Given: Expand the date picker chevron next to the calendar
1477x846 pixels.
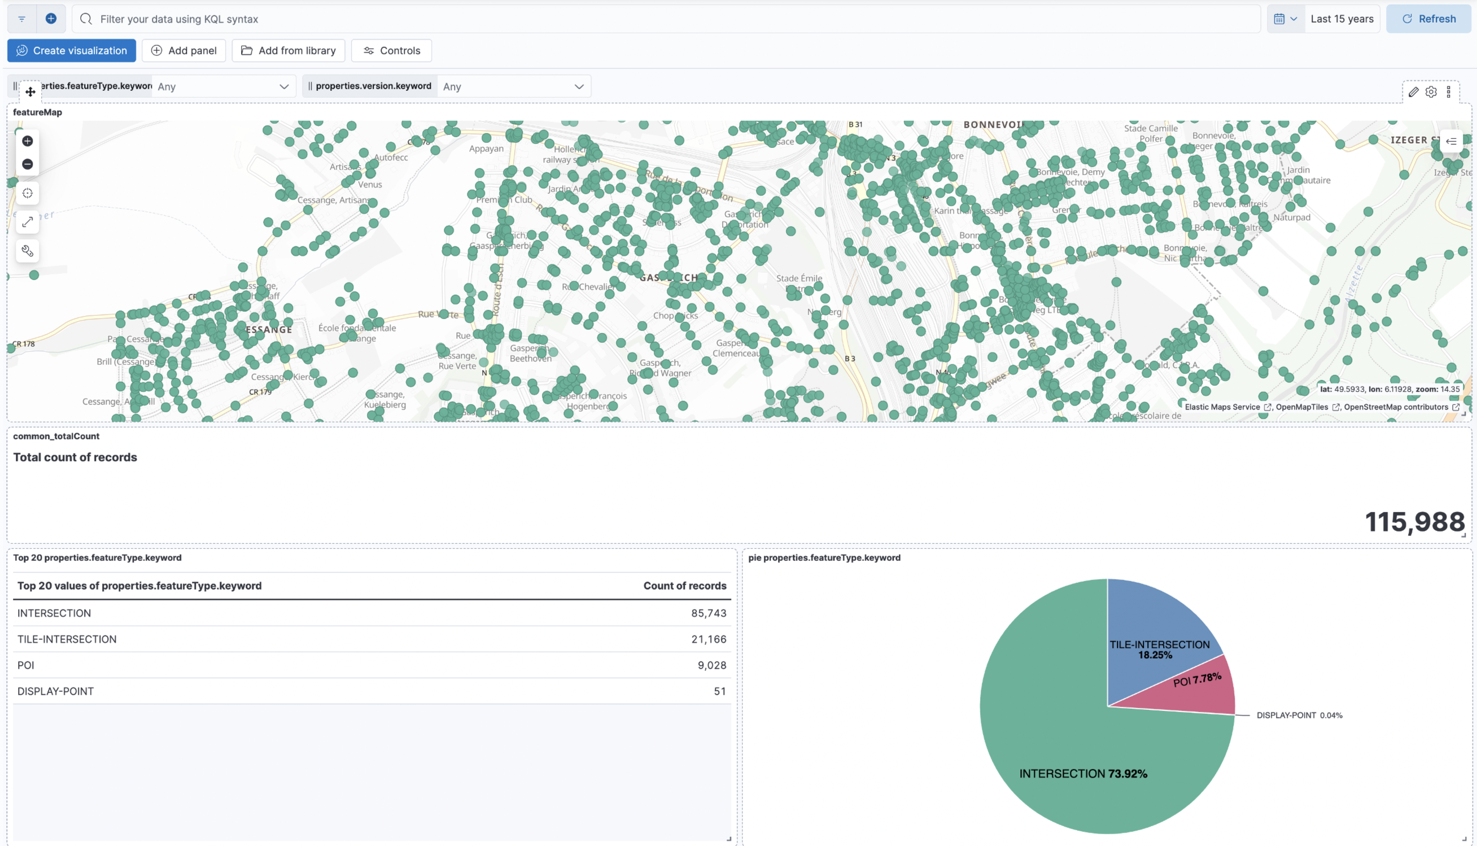Looking at the screenshot, I should [x=1293, y=18].
